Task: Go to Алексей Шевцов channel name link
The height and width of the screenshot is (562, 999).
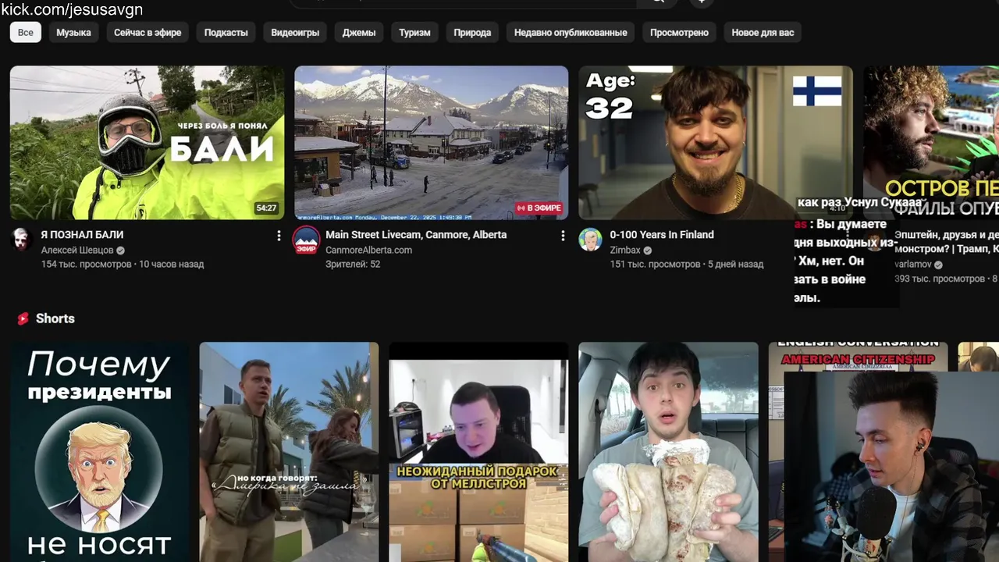Action: tap(77, 251)
